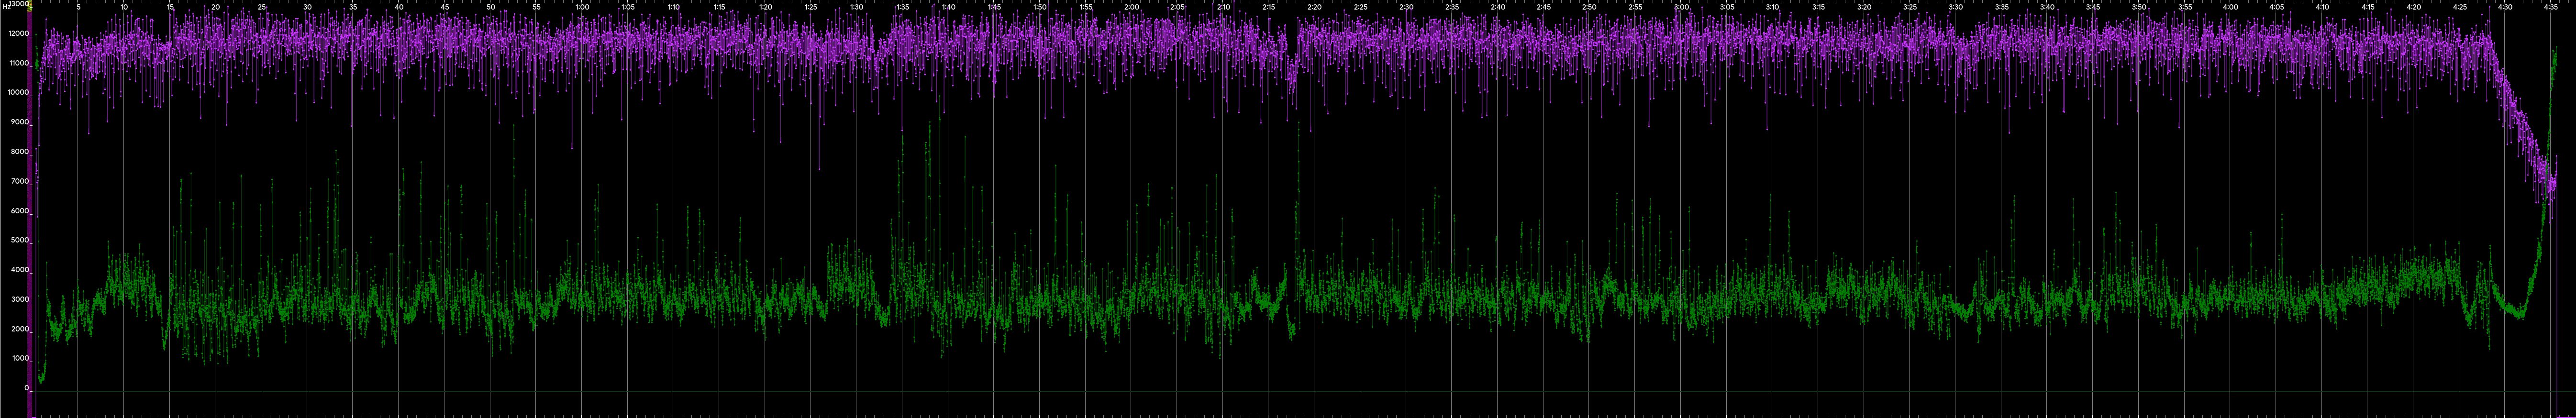
Task: Click the 8000 label on the vertical axis
Action: 19,152
